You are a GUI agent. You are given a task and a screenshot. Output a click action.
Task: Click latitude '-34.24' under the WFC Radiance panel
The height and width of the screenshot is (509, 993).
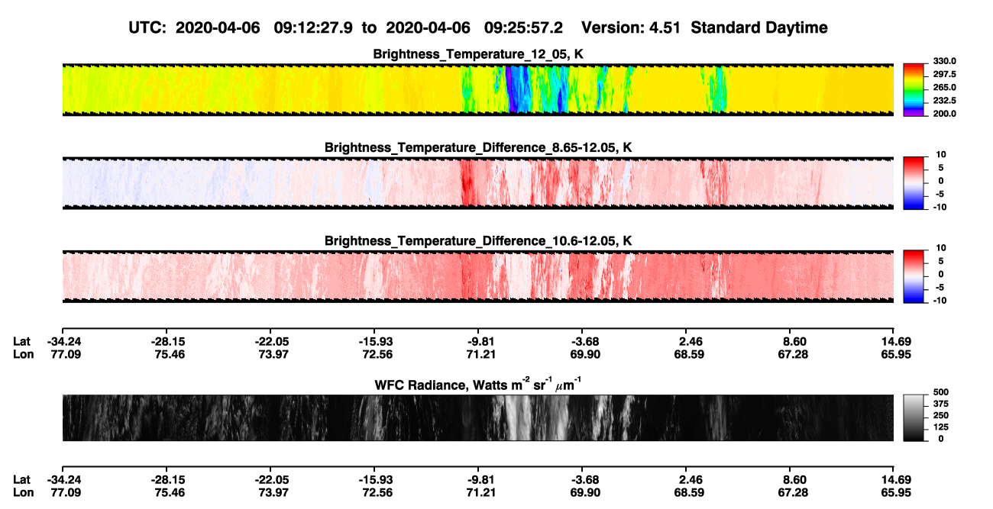click(x=63, y=480)
